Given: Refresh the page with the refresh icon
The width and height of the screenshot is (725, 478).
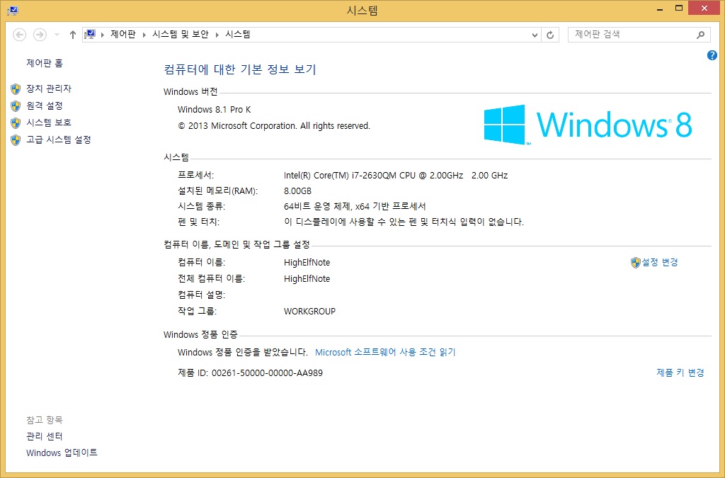Looking at the screenshot, I should (550, 35).
